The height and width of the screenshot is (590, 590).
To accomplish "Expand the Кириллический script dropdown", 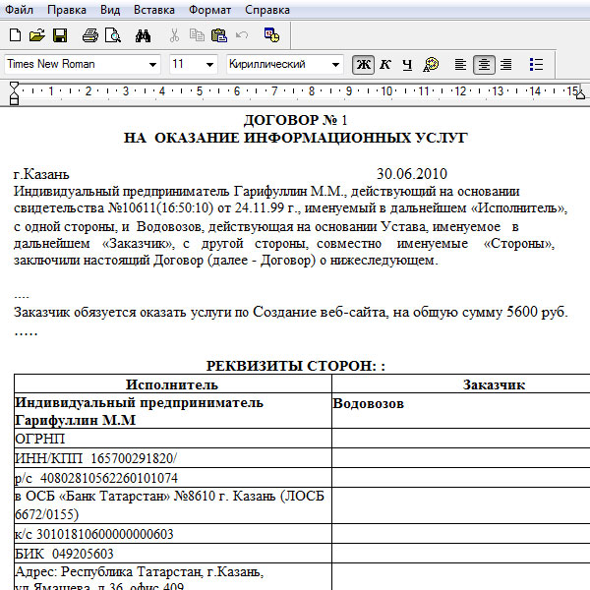I will click(337, 65).
